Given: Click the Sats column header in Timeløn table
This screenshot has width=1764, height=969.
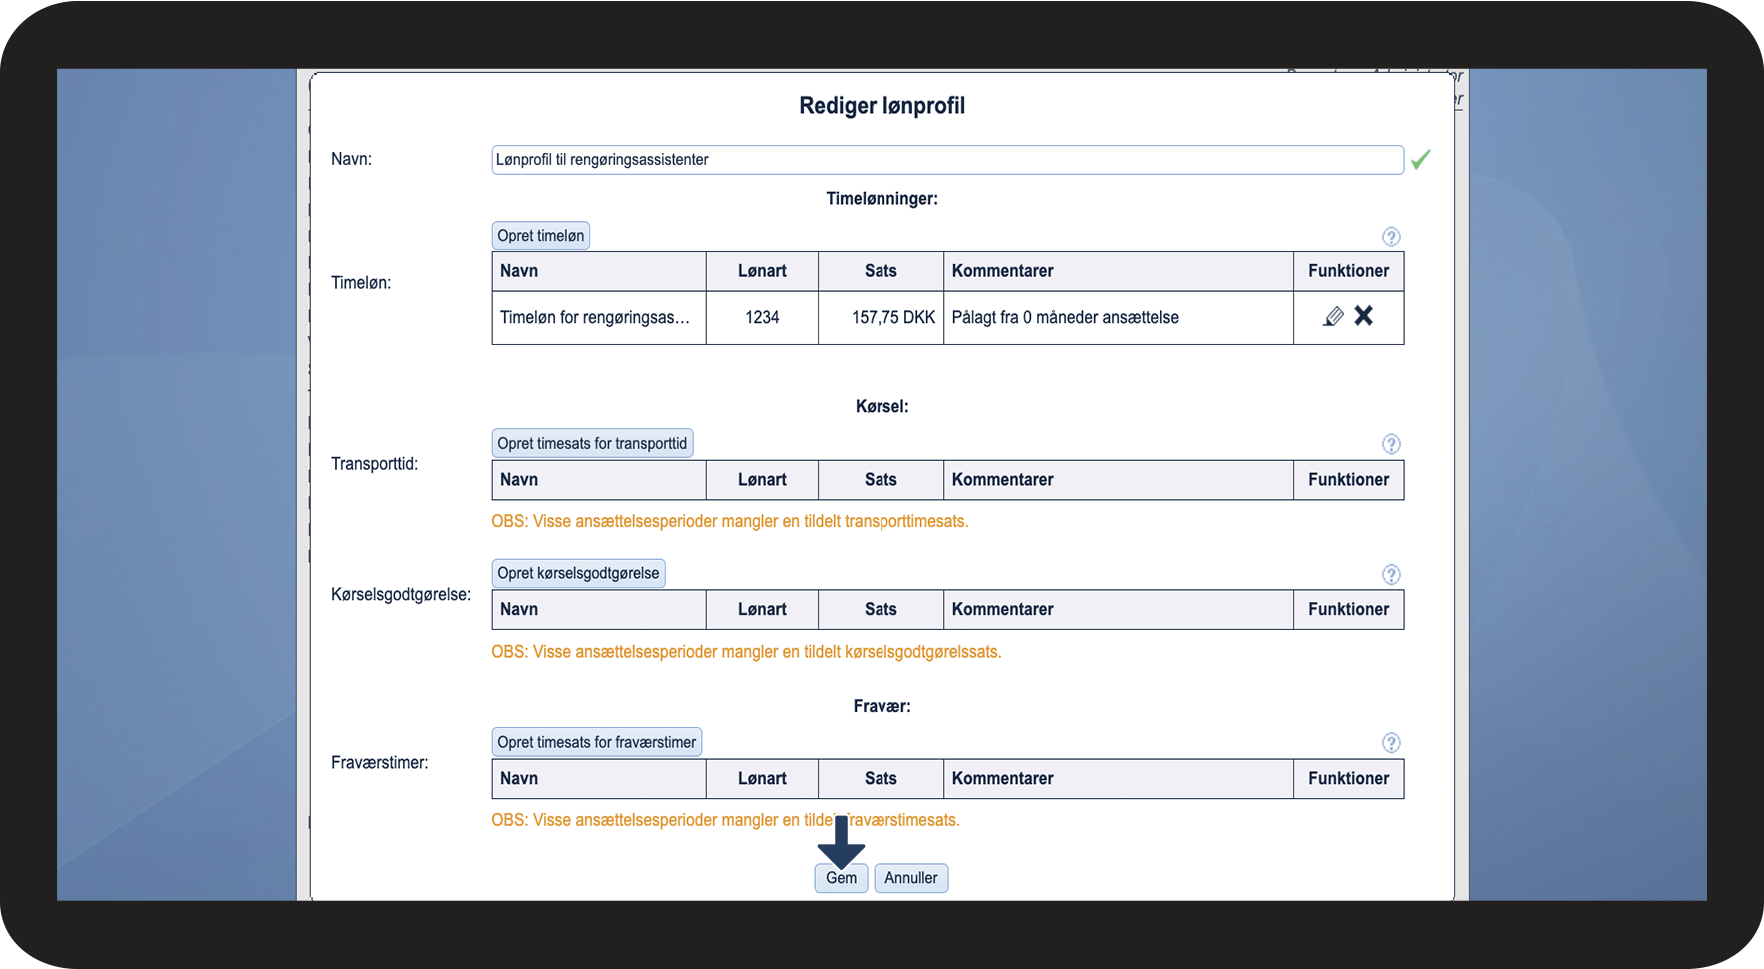Looking at the screenshot, I should [881, 271].
